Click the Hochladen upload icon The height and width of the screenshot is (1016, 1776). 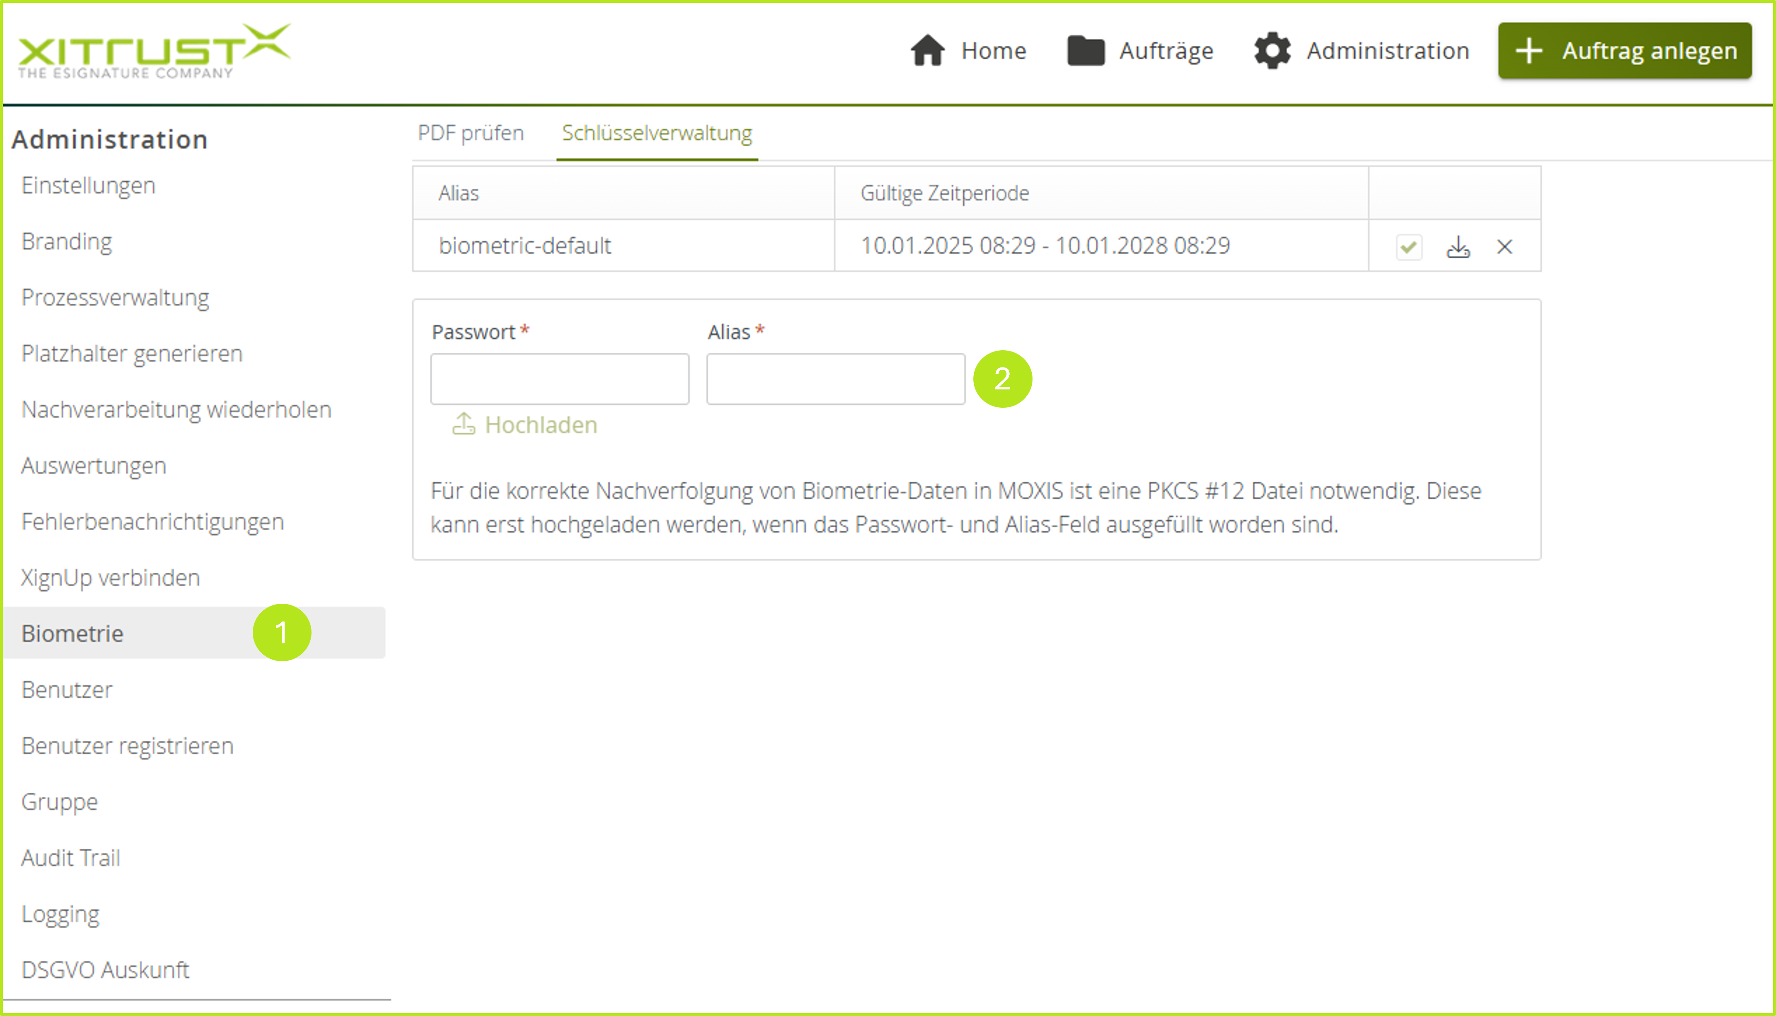coord(463,424)
